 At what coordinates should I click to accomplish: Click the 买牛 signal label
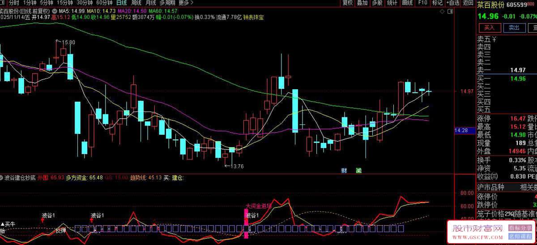(9, 224)
